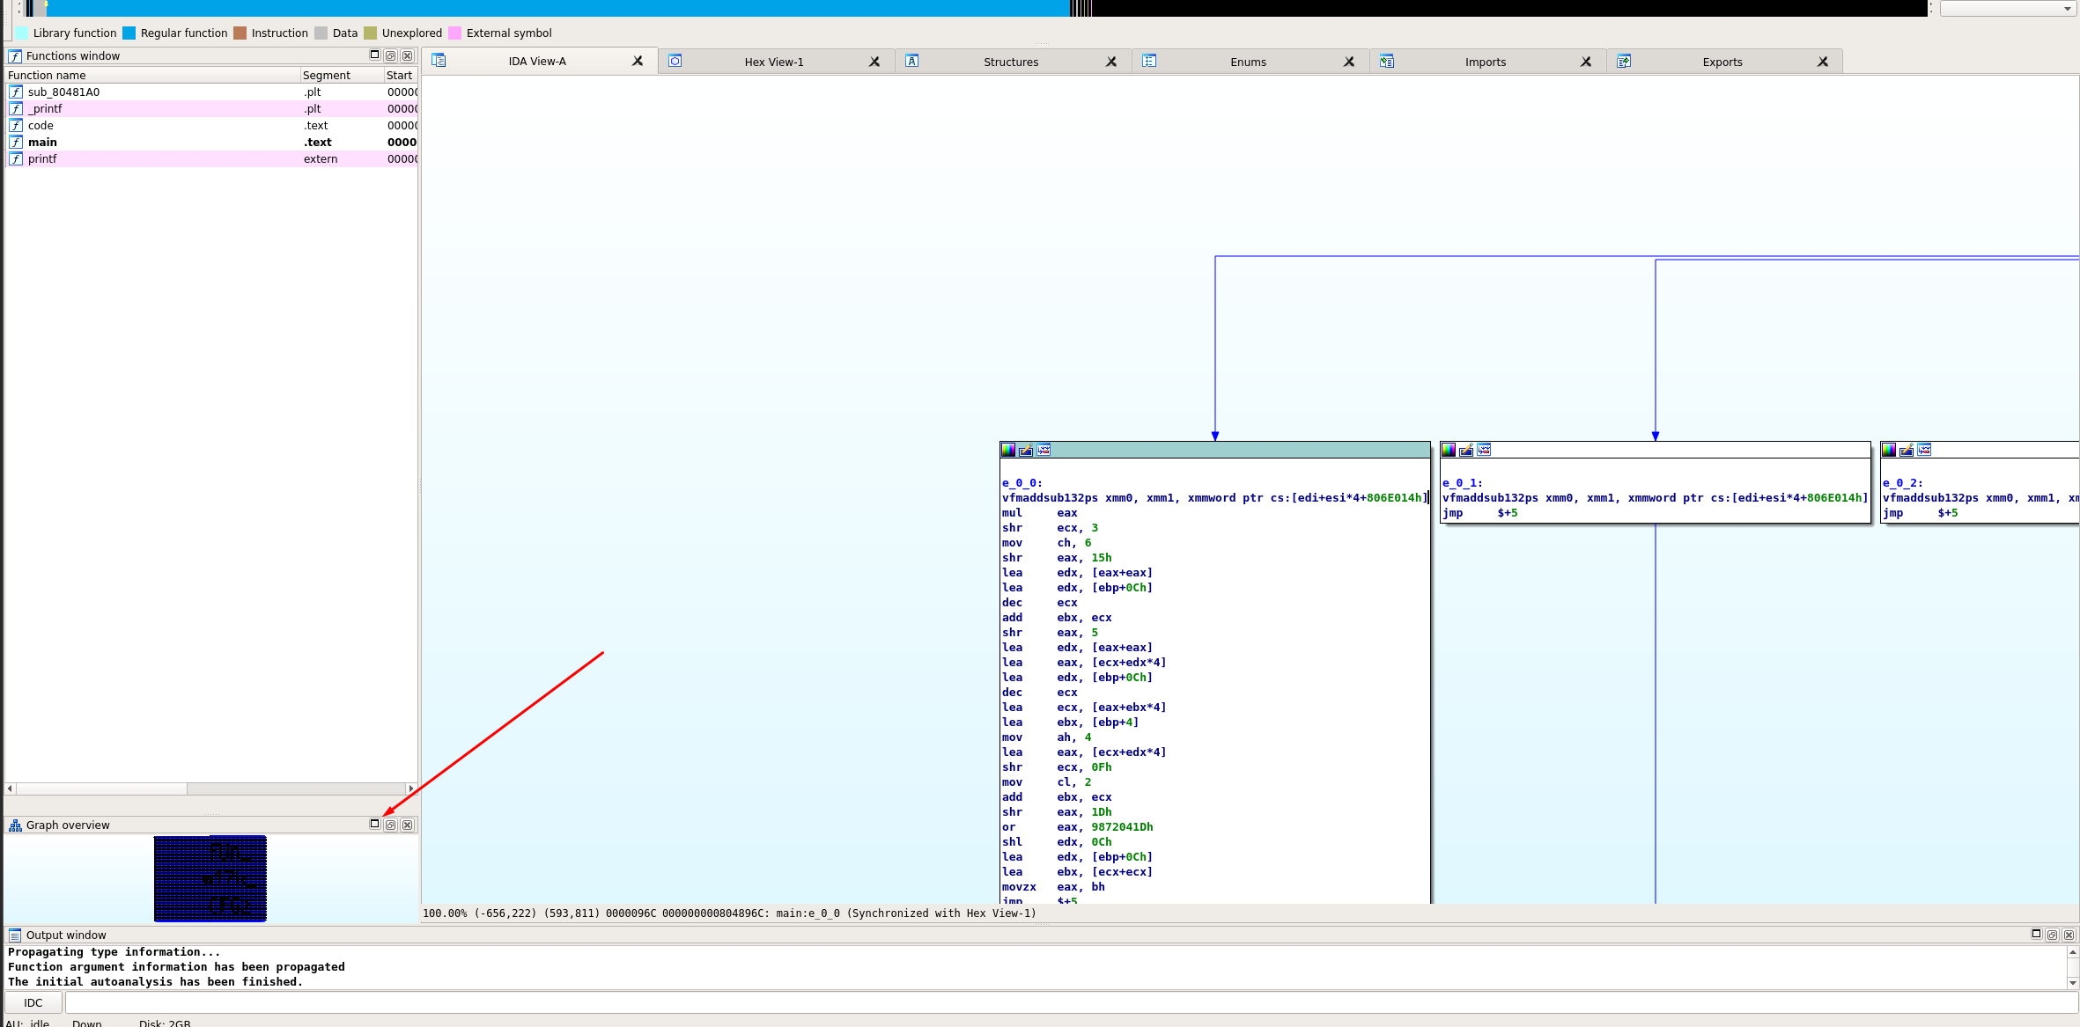Click group nodes icon of e_0_1 block
The image size is (2080, 1027).
(1484, 451)
